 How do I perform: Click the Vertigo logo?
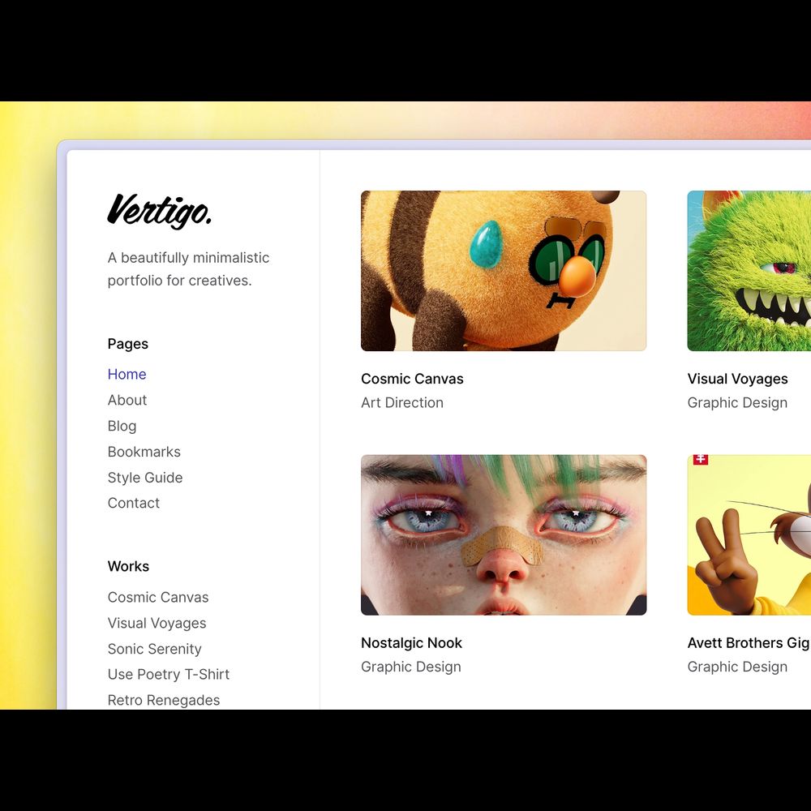[160, 210]
